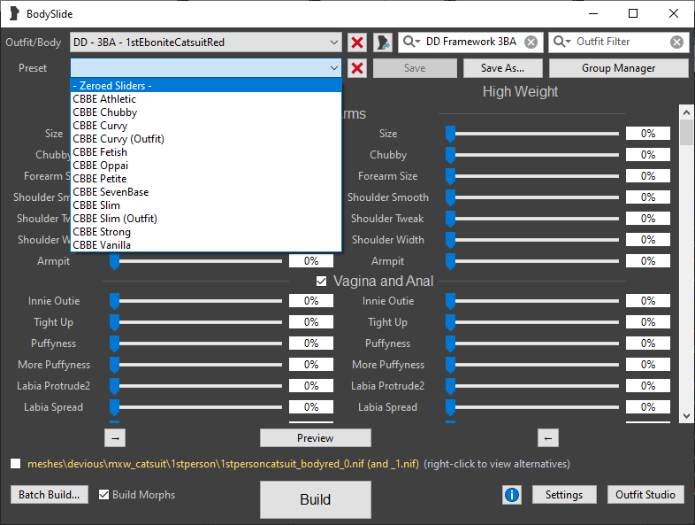Open the outfit filter search magnifier menu
695x525 pixels.
pyautogui.click(x=561, y=42)
